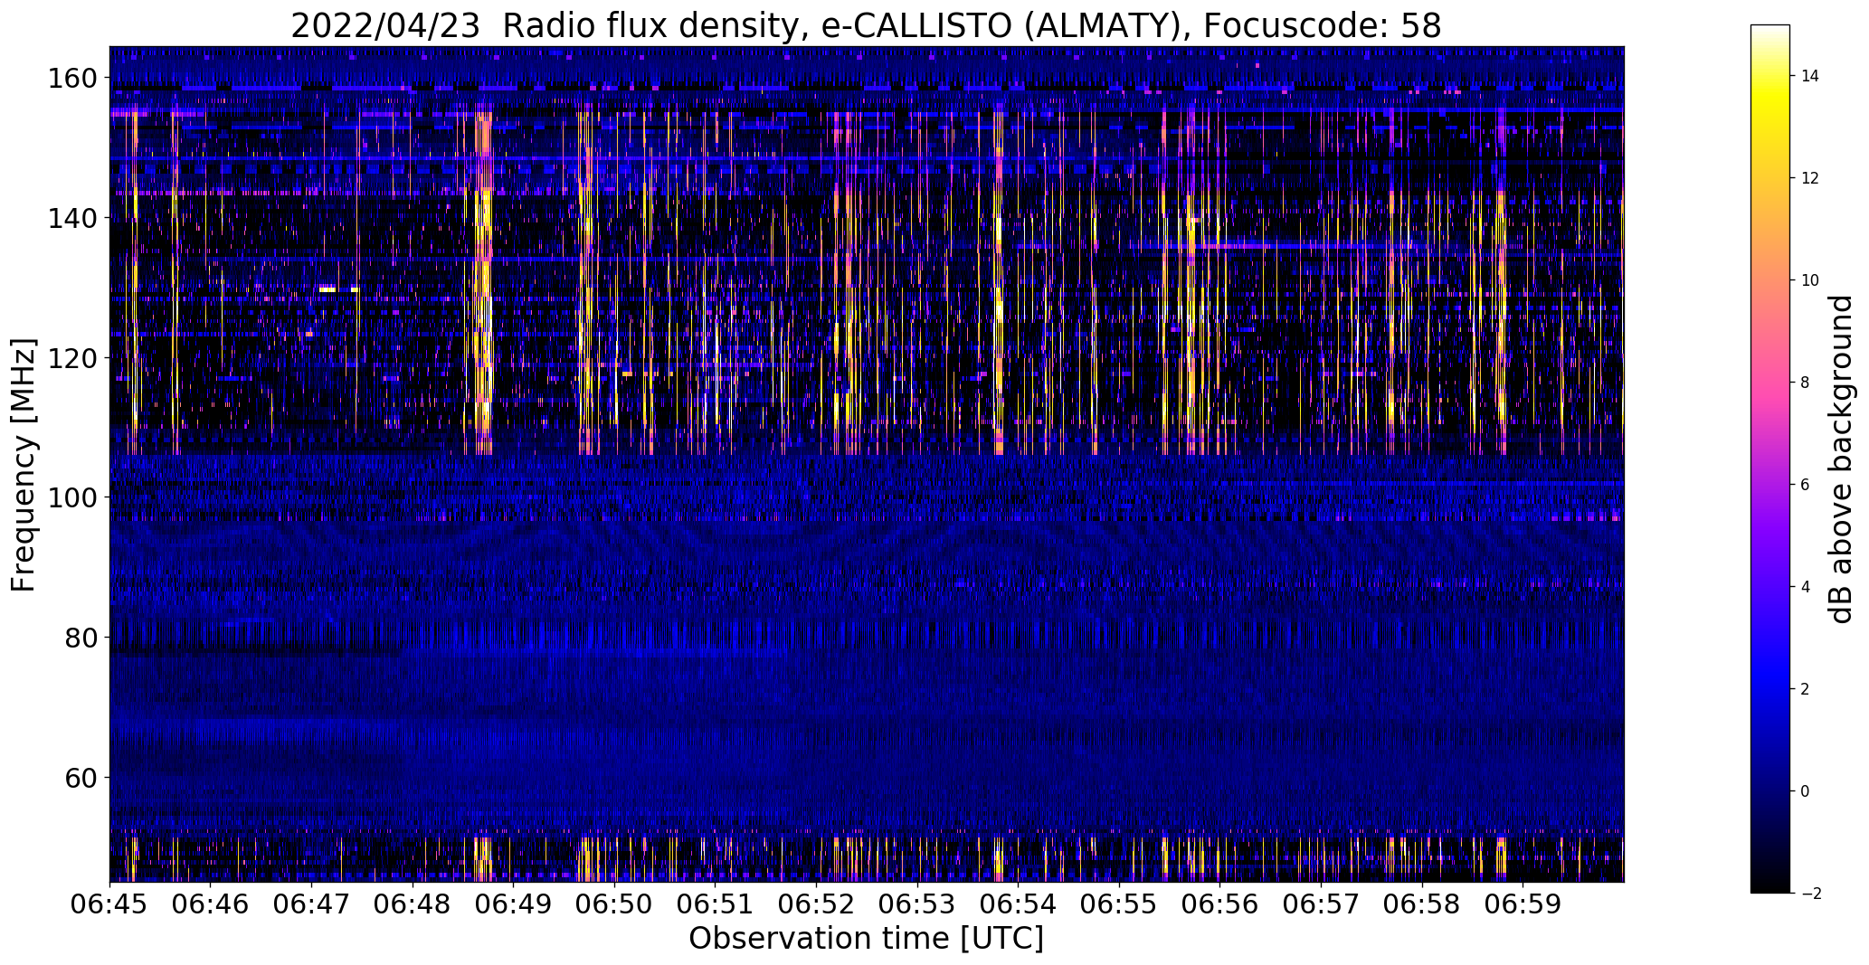Click the 06:54 time axis label
This screenshot has width=1869, height=965.
1018,904
